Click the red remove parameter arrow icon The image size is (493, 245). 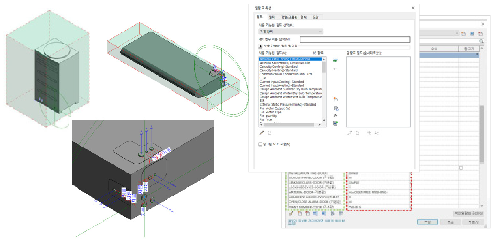click(336, 69)
